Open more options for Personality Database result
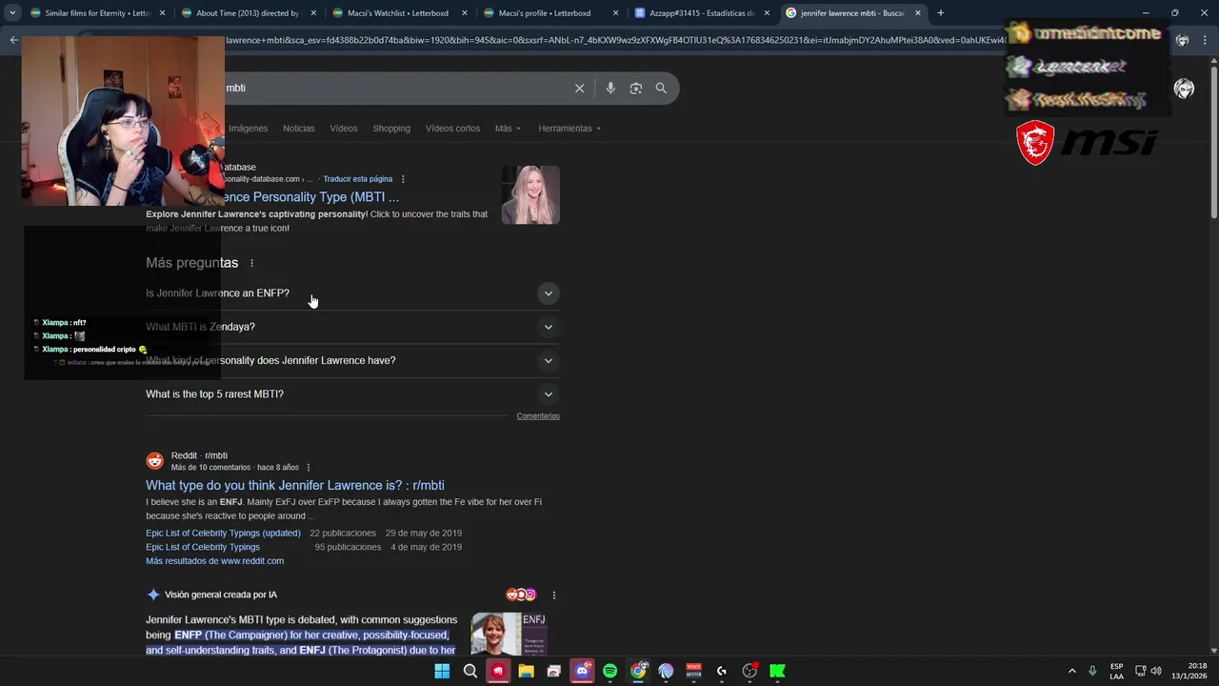 [403, 179]
